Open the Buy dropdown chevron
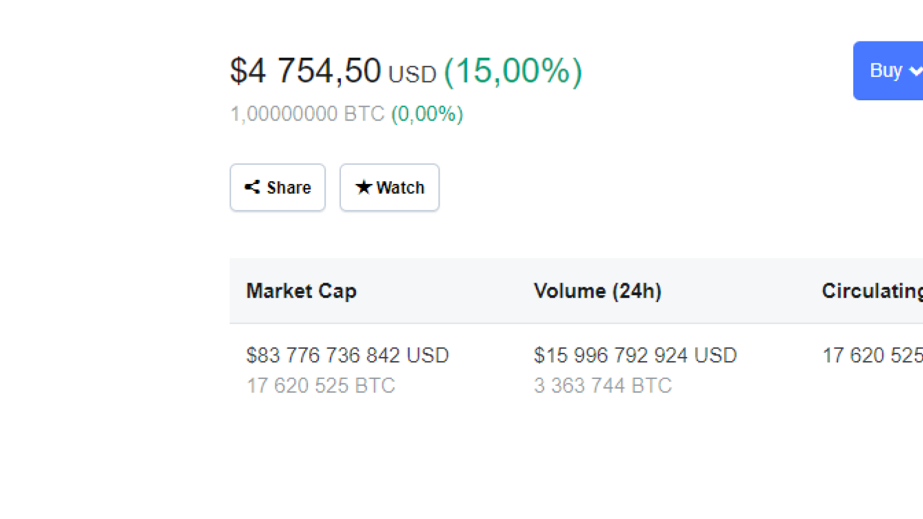 click(x=916, y=71)
